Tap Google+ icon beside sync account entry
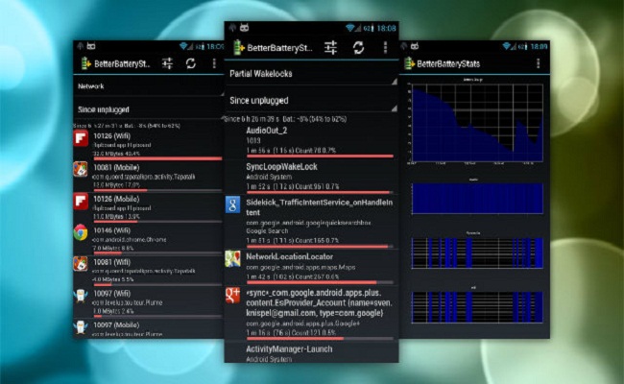The height and width of the screenshot is (384, 624). pyautogui.click(x=233, y=296)
